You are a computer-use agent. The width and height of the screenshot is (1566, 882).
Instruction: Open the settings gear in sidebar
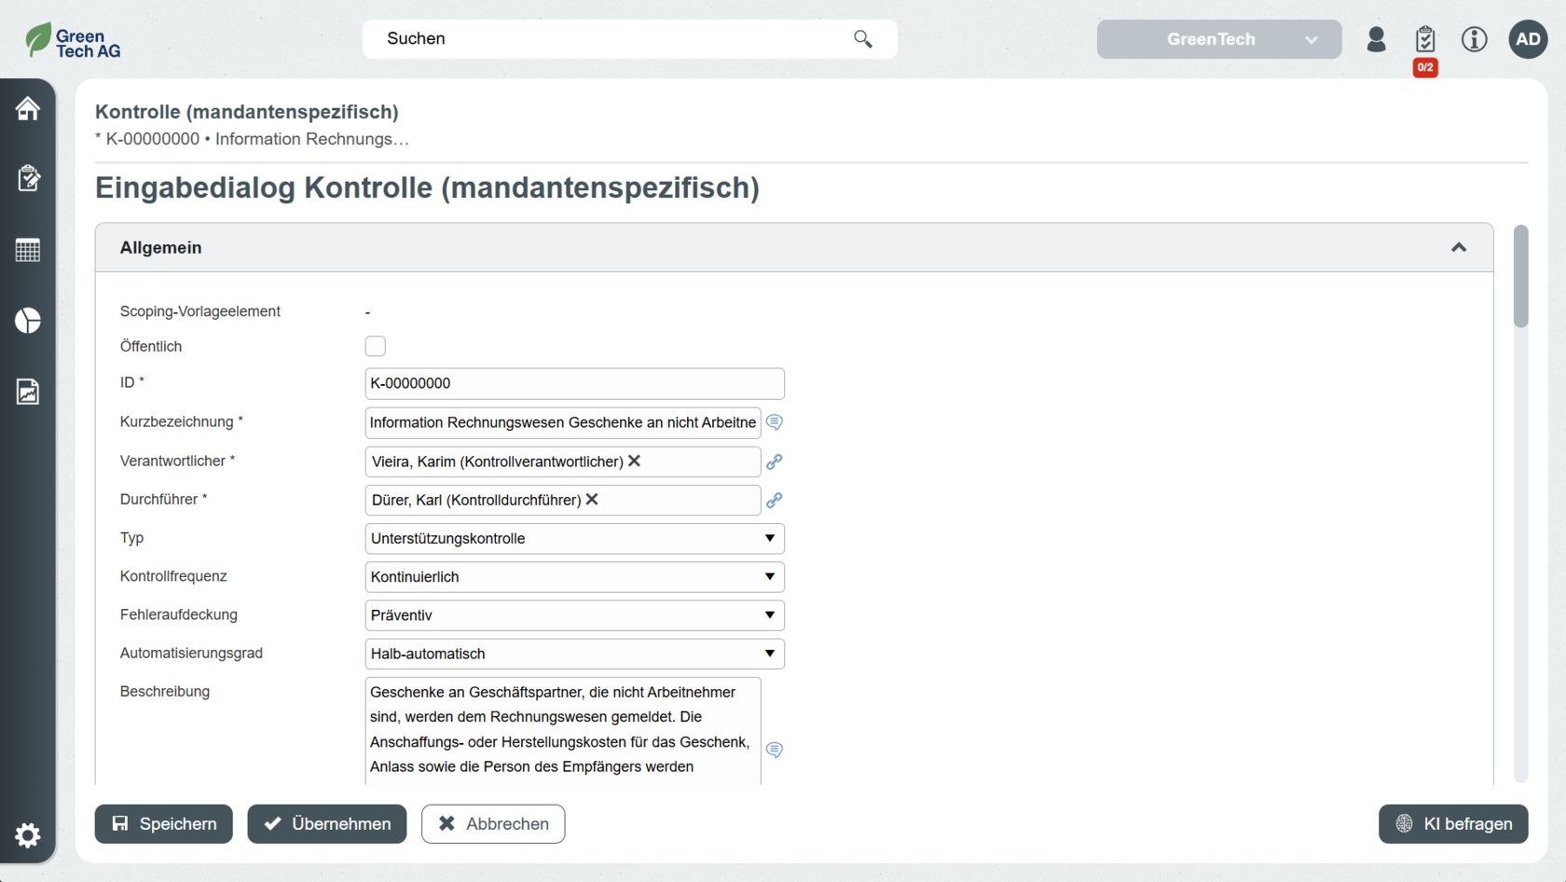click(28, 834)
